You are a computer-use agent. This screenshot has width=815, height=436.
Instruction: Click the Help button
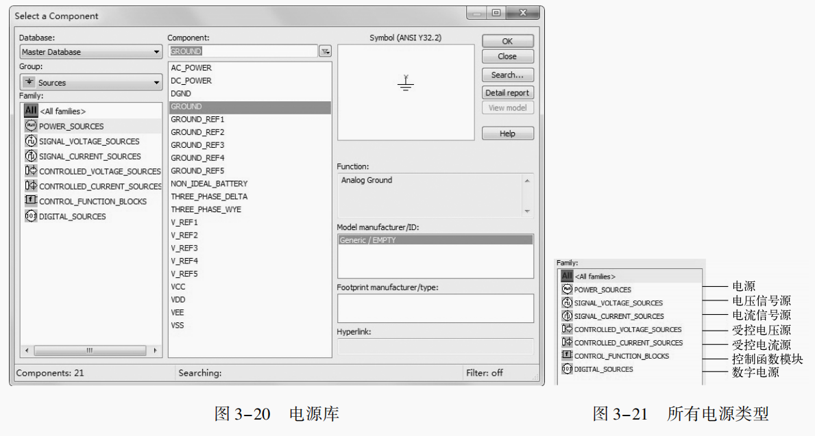pos(507,133)
